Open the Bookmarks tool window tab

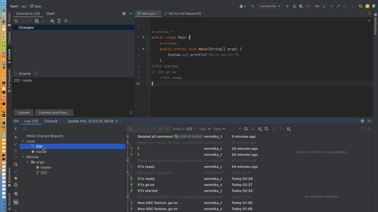click(9, 177)
